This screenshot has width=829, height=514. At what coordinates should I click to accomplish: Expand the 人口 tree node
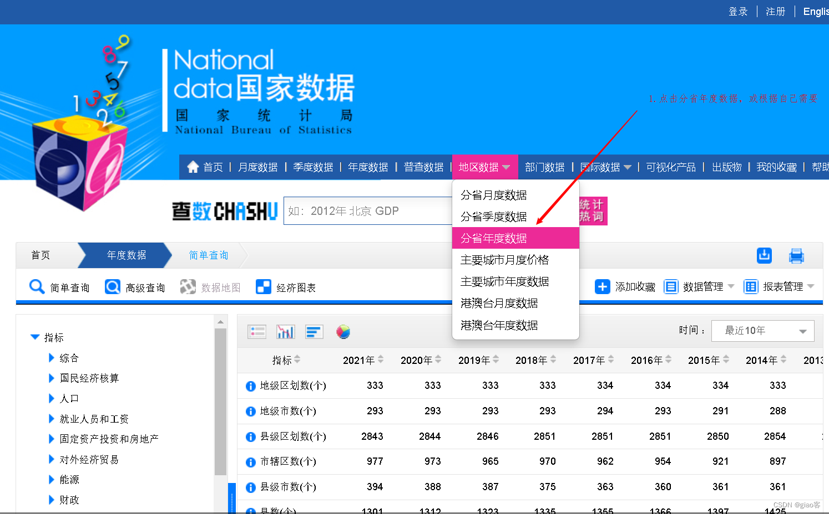click(51, 399)
